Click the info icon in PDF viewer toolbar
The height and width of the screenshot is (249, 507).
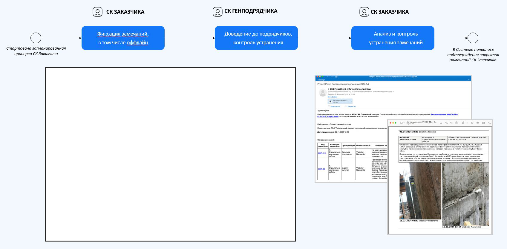(x=441, y=123)
